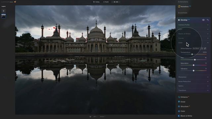The image size is (212, 119).
Task: Adjust the Vibrance slider handle
Action: coord(193,70)
